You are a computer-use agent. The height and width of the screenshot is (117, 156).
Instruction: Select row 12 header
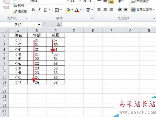4,87
